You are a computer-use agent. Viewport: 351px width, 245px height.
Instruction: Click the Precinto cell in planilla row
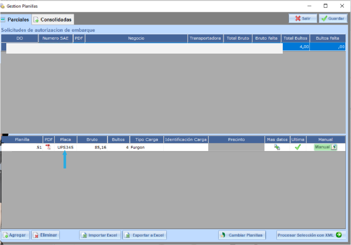click(236, 147)
